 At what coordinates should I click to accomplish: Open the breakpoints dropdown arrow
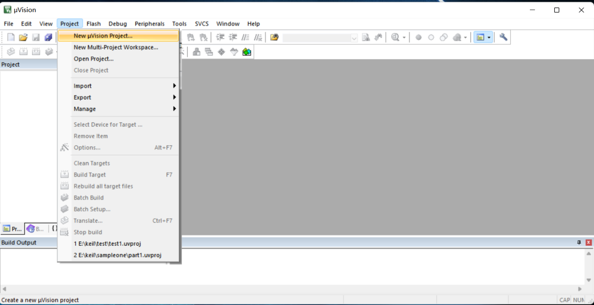(465, 37)
